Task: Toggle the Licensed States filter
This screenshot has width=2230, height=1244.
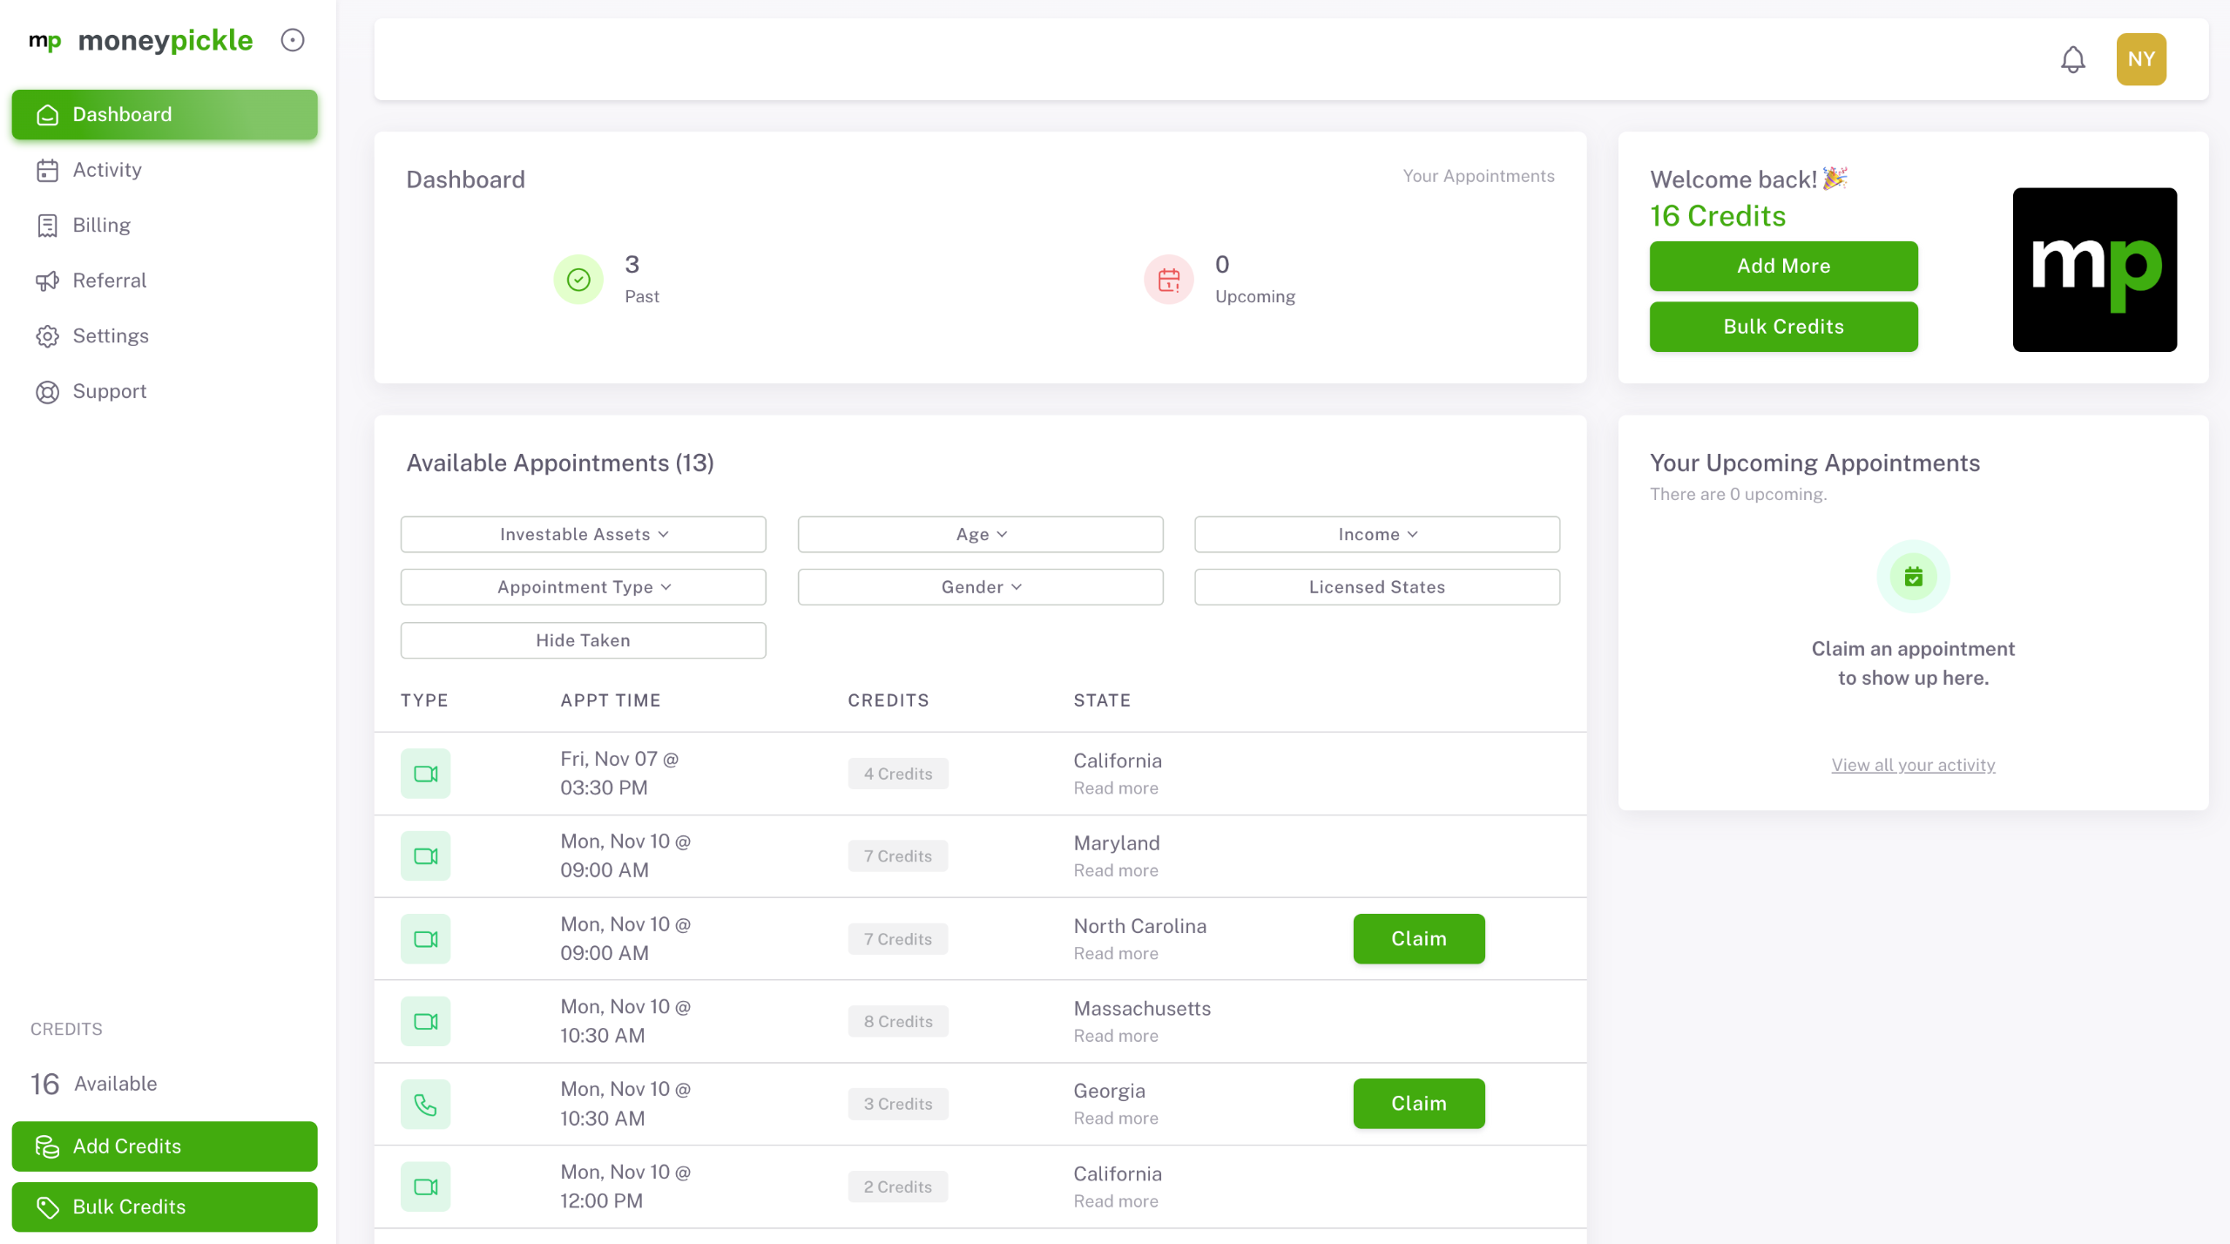Action: coord(1376,586)
